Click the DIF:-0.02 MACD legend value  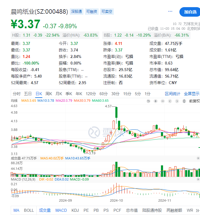pyautogui.click(x=46, y=180)
